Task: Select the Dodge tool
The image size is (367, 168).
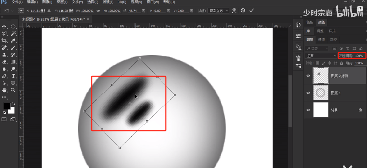Action: [x=13, y=69]
